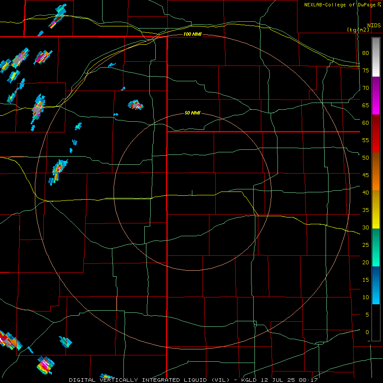
Task: Click the 40 value on the color scale
Action: tap(366, 193)
